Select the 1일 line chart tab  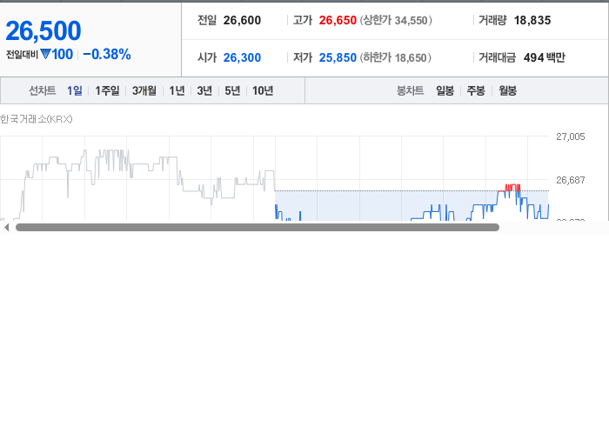[x=75, y=90]
